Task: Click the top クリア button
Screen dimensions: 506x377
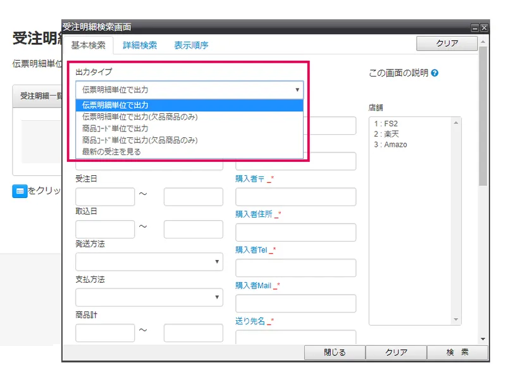Action: (447, 43)
